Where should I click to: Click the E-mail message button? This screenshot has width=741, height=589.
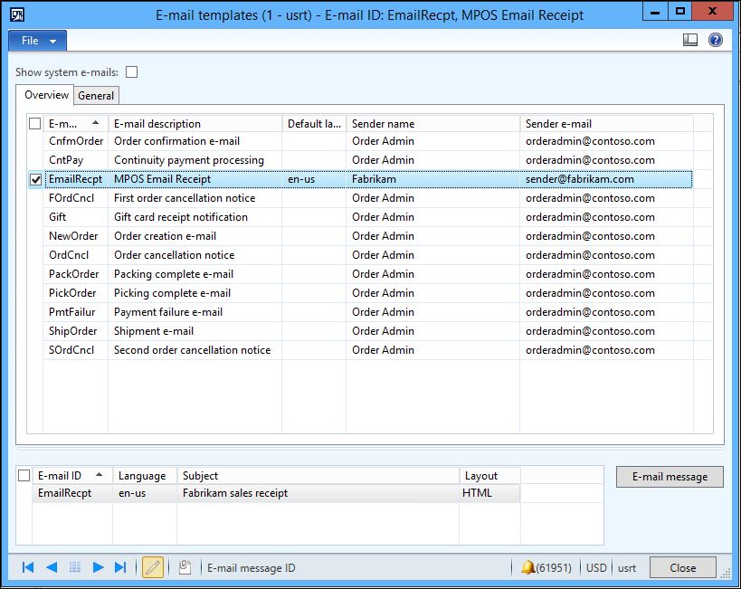[x=669, y=477]
